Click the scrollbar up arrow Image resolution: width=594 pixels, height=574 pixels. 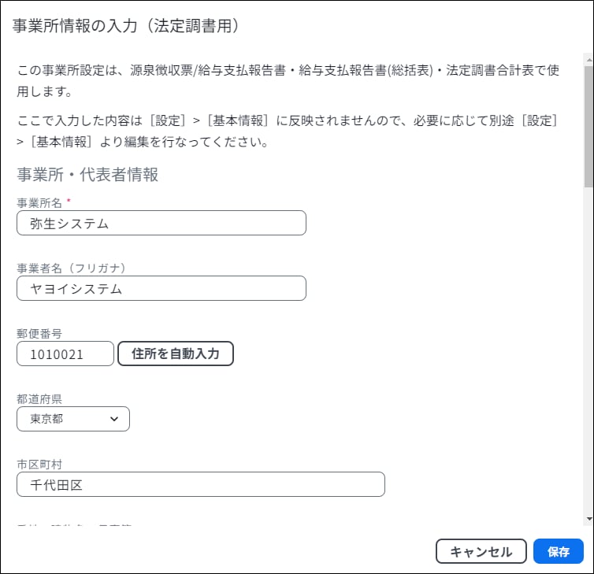[589, 60]
